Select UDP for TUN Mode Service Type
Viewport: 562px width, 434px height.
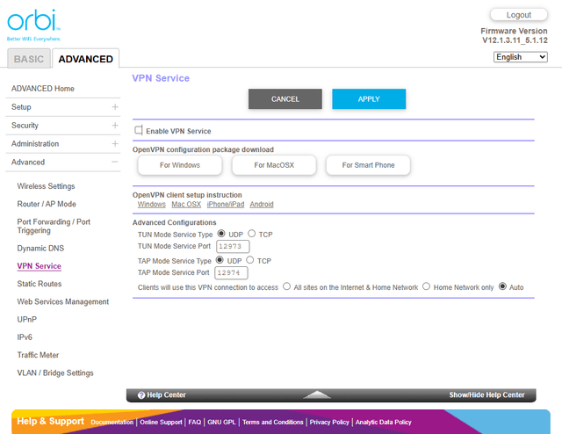point(221,234)
